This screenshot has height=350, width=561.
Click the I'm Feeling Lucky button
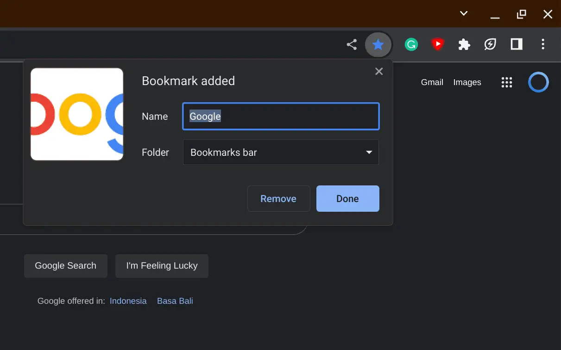162,266
